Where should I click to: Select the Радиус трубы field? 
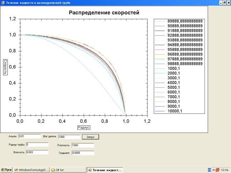point(37,144)
